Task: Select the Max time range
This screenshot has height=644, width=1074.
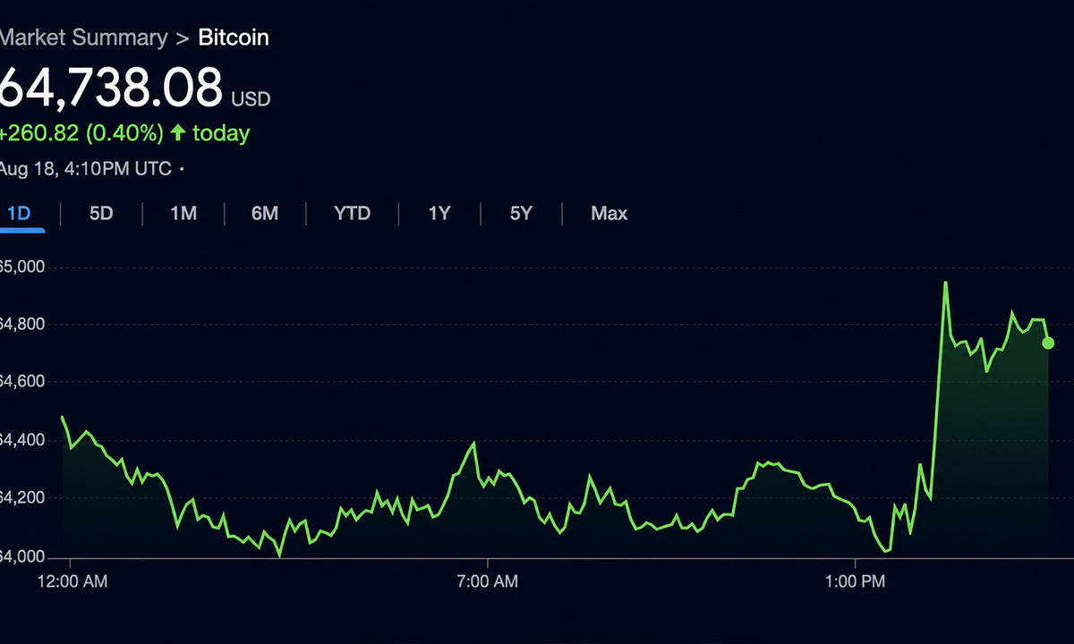Action: [609, 214]
